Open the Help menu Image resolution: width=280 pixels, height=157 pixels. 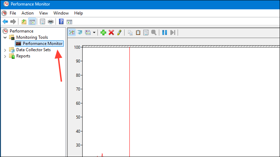pyautogui.click(x=78, y=13)
